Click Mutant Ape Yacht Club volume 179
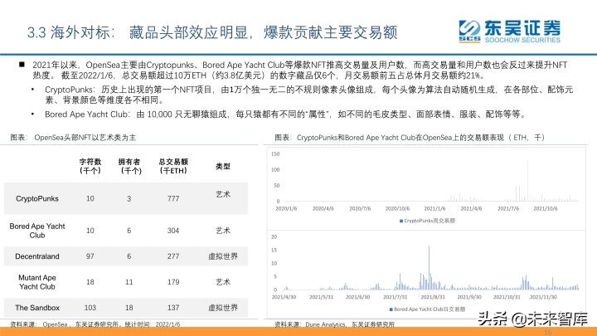Image resolution: width=597 pixels, height=336 pixels. [x=173, y=282]
